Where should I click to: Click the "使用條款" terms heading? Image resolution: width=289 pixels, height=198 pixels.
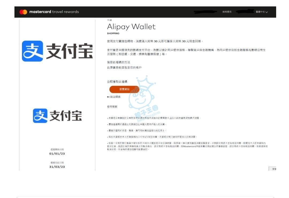coord(112,106)
